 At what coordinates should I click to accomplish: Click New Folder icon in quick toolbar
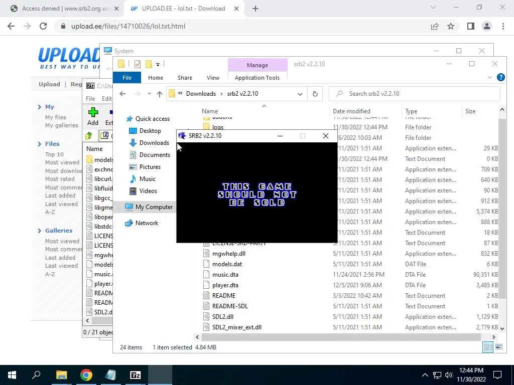point(149,64)
